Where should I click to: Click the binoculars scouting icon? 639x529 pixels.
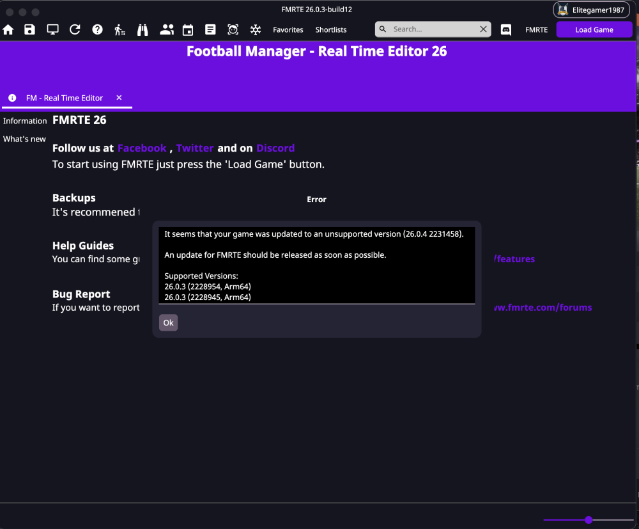142,29
